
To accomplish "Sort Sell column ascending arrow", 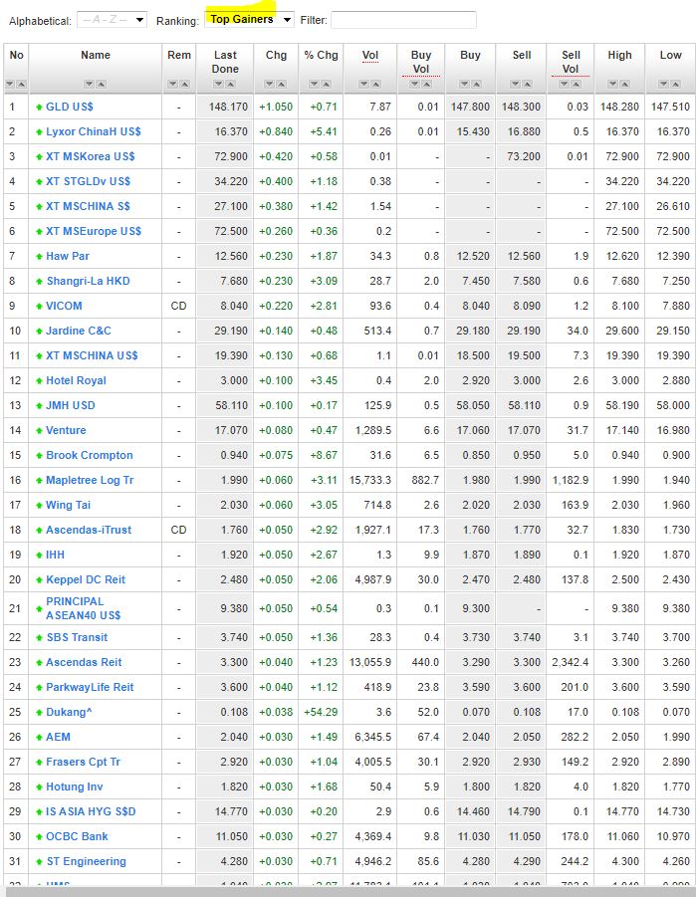I will pos(527,84).
